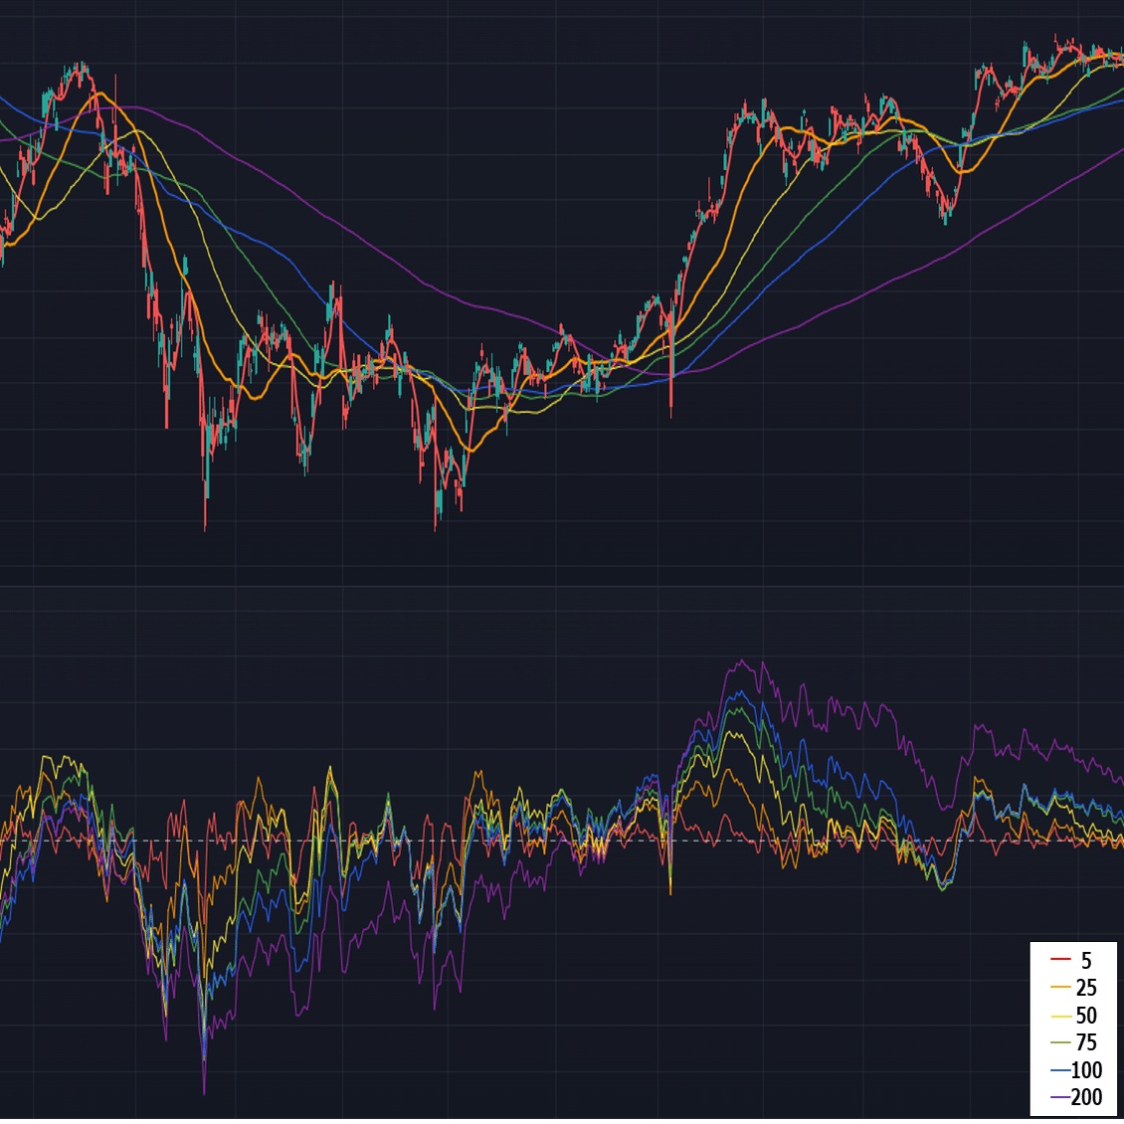
Task: Toggle the red "5" legend entry
Action: [1073, 960]
